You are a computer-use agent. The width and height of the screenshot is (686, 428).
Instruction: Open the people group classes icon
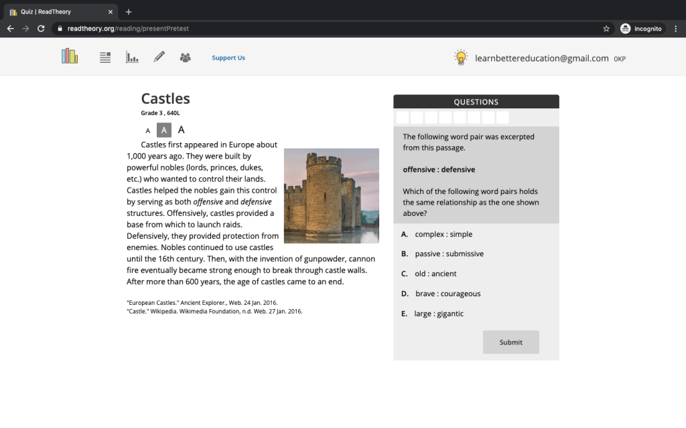[x=186, y=58]
